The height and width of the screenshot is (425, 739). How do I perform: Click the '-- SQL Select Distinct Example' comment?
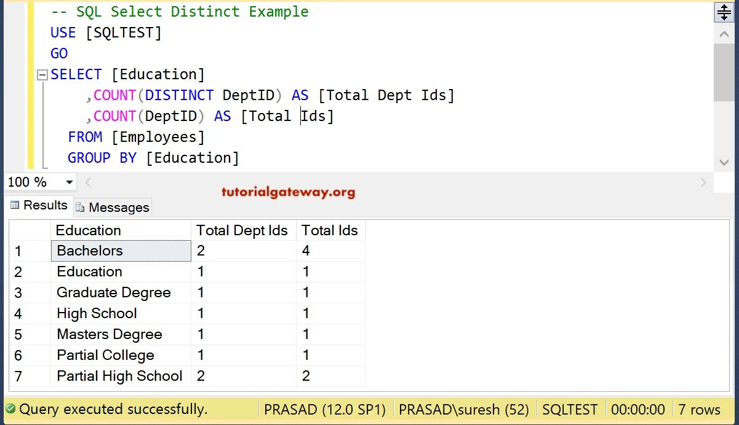180,12
